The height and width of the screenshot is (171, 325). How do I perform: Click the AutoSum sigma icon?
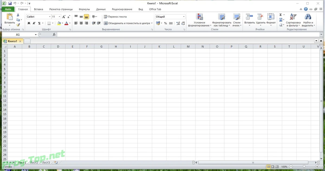(281, 15)
